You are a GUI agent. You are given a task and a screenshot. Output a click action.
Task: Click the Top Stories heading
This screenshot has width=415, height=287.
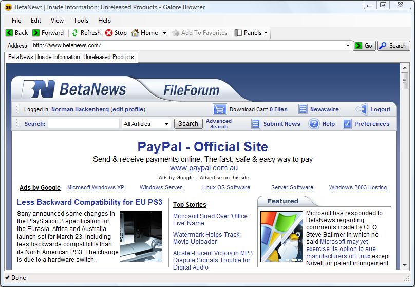click(190, 205)
